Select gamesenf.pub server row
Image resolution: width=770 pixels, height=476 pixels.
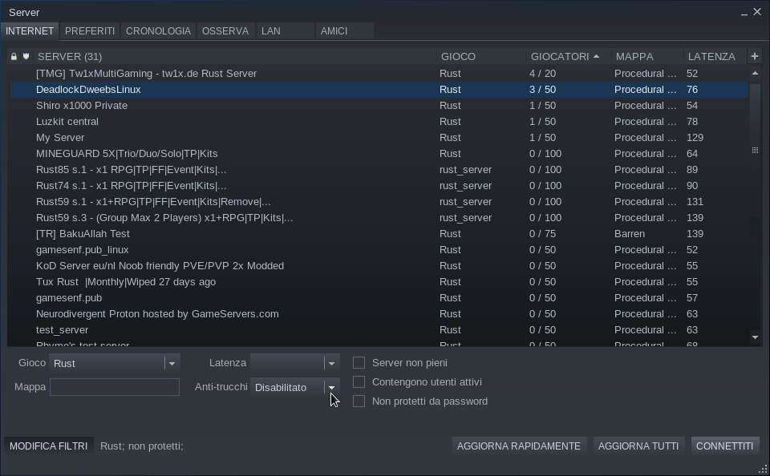click(x=379, y=298)
